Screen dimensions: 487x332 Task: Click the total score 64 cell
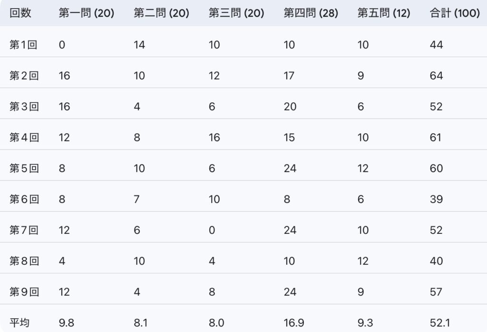[x=436, y=76]
